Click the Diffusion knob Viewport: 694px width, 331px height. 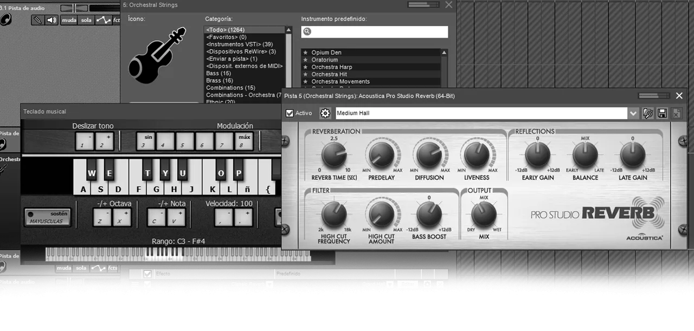pyautogui.click(x=429, y=155)
